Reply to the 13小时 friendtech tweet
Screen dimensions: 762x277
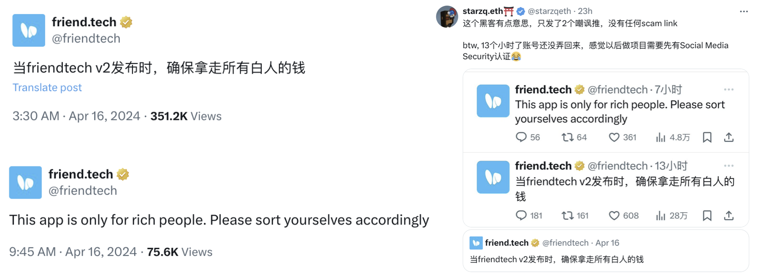pyautogui.click(x=521, y=216)
